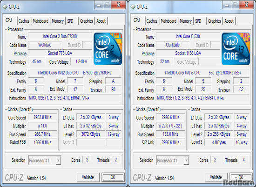
Task: Click multiplier value 'x 22.0 ( 9 - 22 )'
Action: (x=170, y=126)
